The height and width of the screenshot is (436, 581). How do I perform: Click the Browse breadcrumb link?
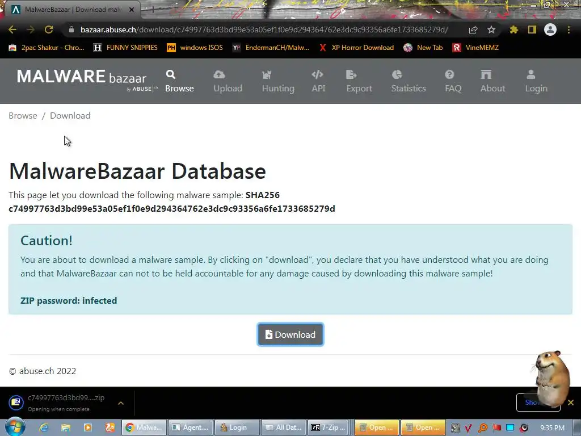coord(23,116)
